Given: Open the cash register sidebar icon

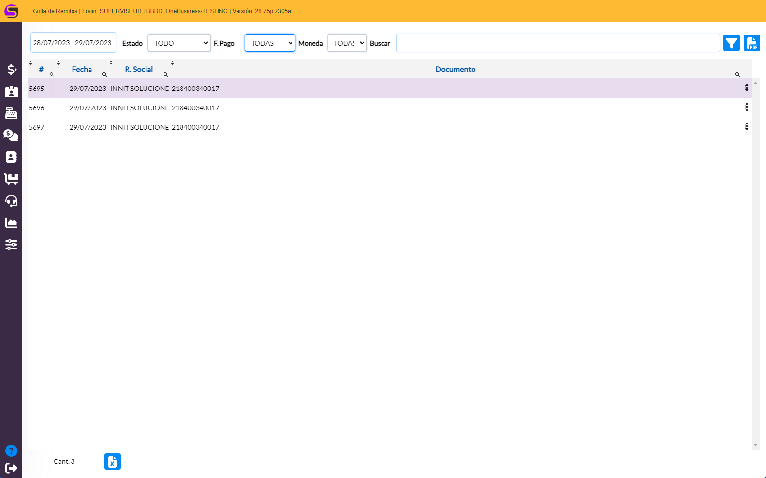Looking at the screenshot, I should (11, 113).
